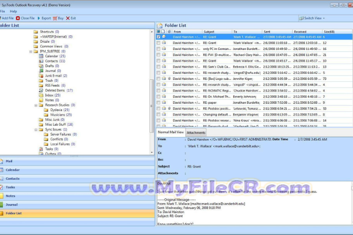Select the 'RE: Postdoc positi' email row

pos(254,108)
